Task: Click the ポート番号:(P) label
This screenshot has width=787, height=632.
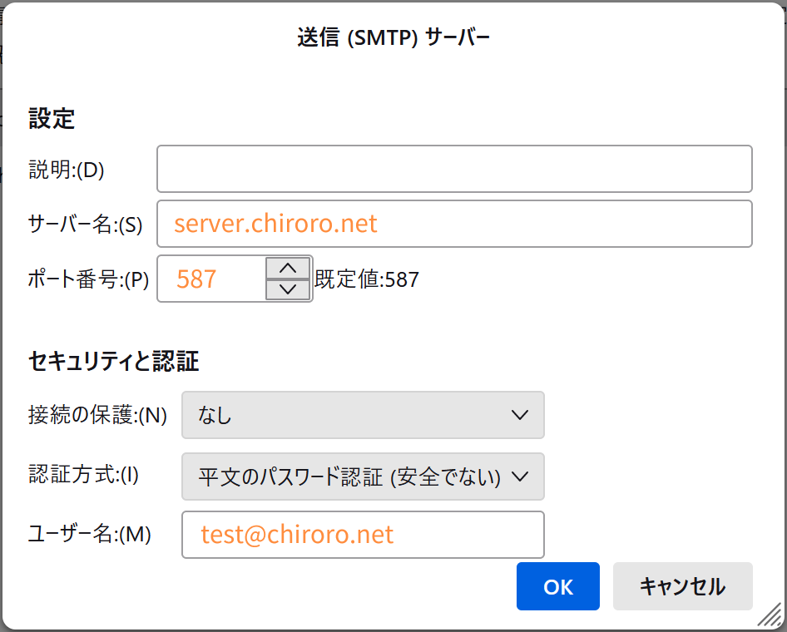Action: tap(88, 279)
